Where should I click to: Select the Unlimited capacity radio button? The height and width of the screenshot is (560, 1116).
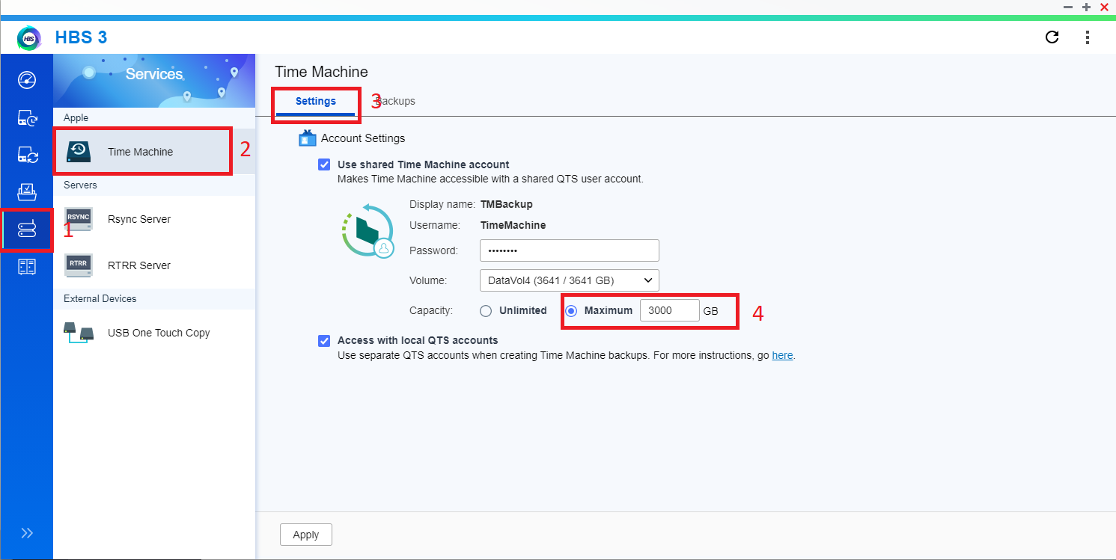coord(486,310)
